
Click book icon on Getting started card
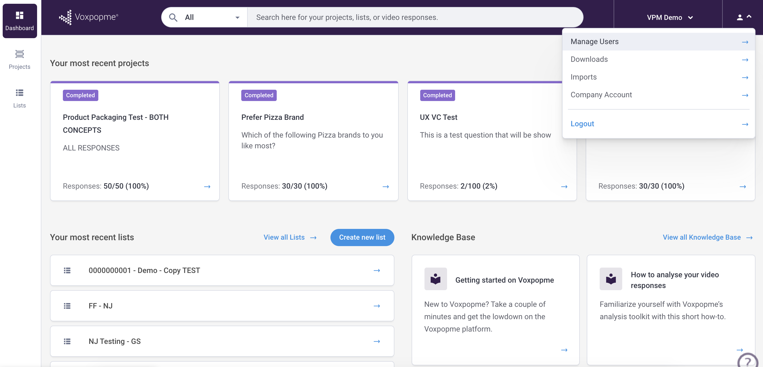click(436, 279)
